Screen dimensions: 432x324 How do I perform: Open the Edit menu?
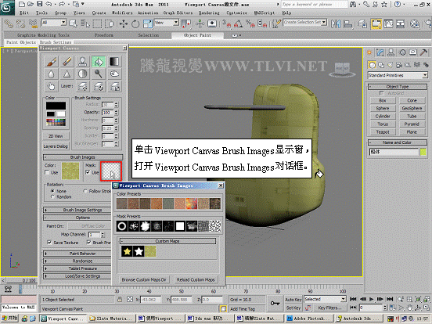[24, 13]
